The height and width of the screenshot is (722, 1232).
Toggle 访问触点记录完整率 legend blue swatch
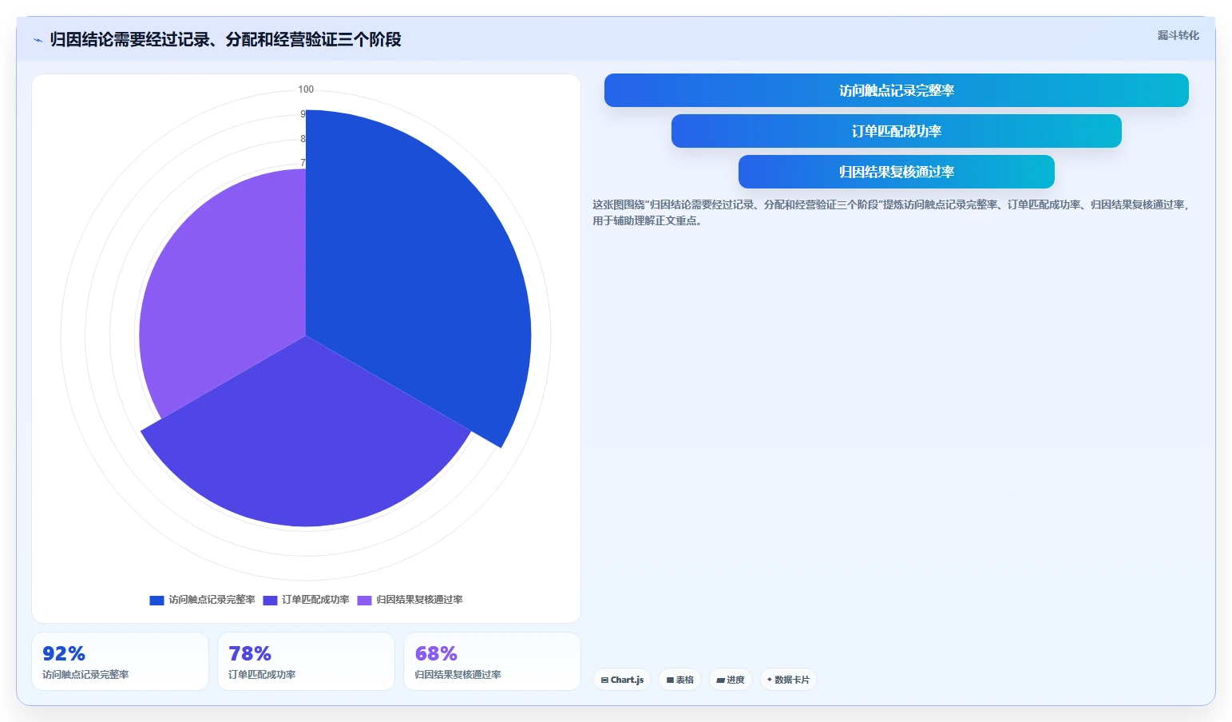pyautogui.click(x=156, y=600)
